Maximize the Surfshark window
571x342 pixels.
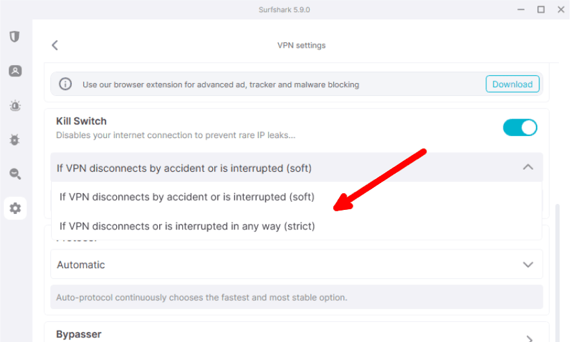[x=541, y=9]
